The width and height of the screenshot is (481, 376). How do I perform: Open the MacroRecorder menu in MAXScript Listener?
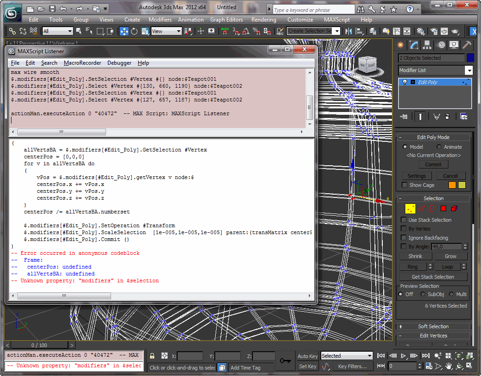point(82,63)
